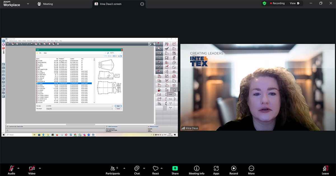Click the green Share screen button
Viewport: 336px width, 176px height.
click(175, 170)
